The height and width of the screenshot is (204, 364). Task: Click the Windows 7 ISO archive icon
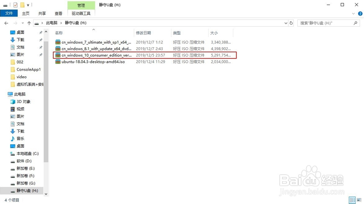tap(58, 42)
